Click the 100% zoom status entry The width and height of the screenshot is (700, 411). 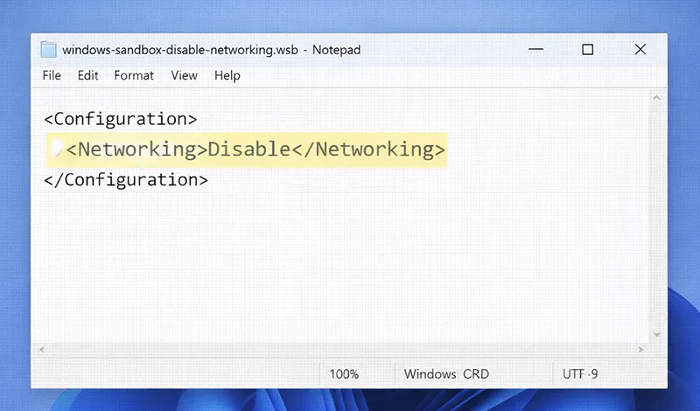(x=344, y=374)
